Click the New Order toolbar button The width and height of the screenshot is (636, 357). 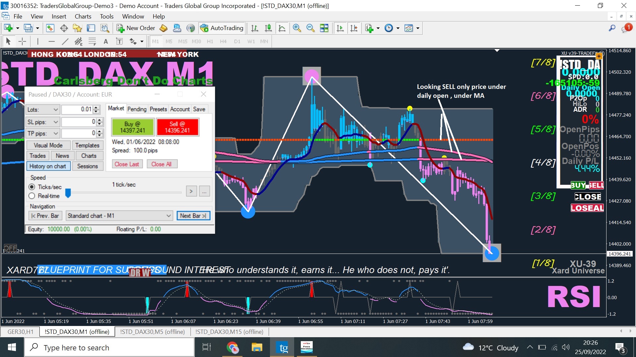coord(136,28)
